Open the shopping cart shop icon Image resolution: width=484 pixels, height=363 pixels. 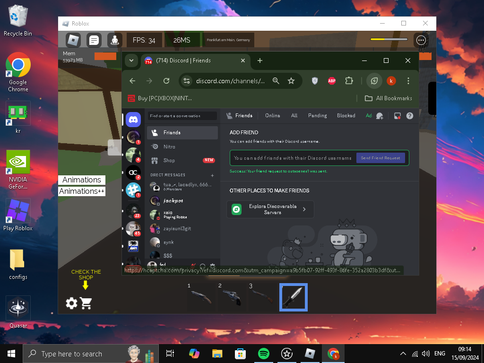pos(86,303)
